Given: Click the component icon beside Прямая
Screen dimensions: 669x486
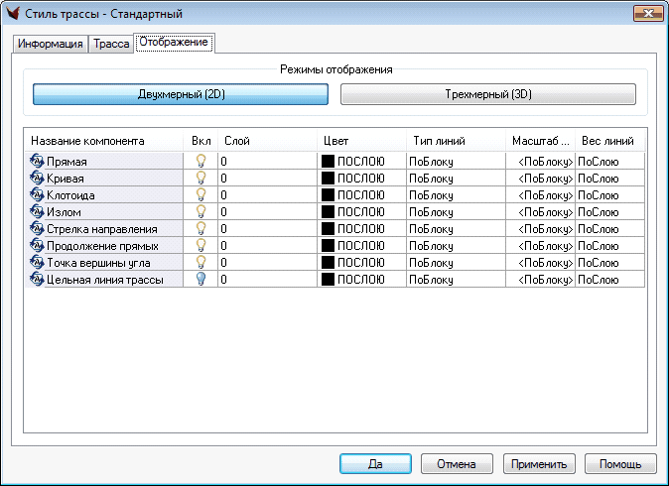Looking at the screenshot, I should [x=38, y=161].
